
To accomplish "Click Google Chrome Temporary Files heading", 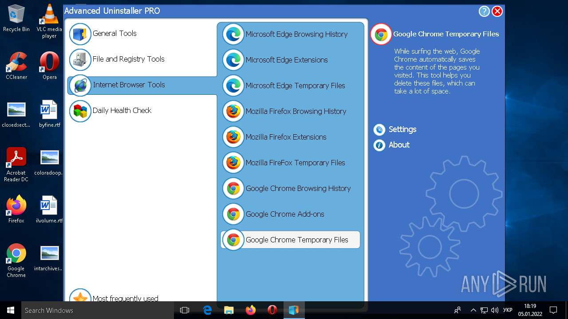I will tap(446, 34).
